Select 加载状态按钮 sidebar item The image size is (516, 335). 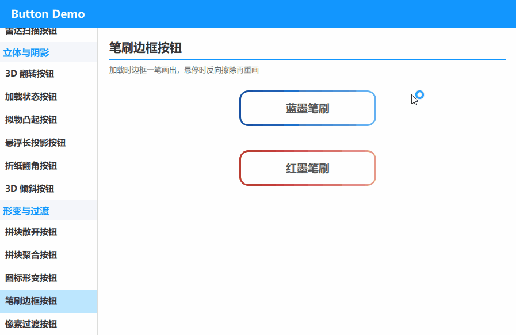tap(48, 97)
